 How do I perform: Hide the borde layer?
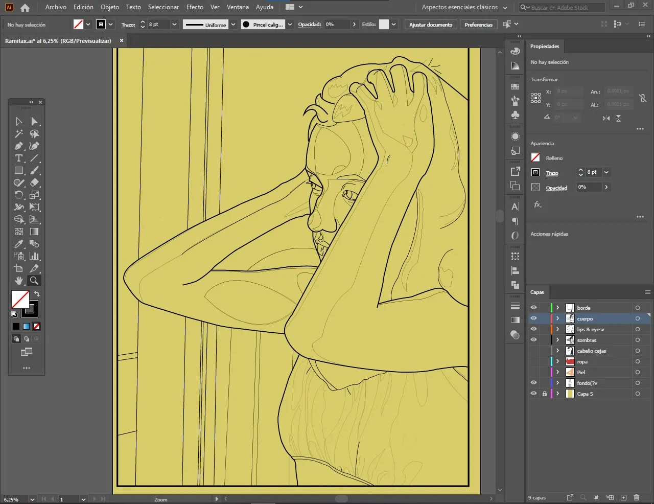click(533, 308)
